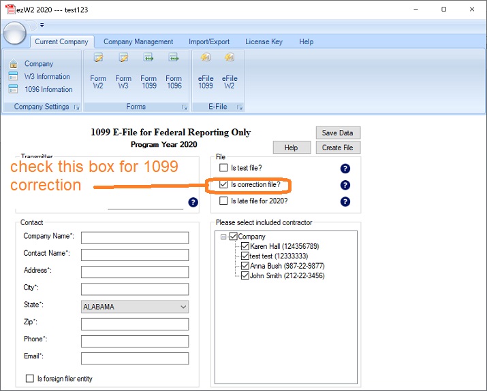The height and width of the screenshot is (391, 487).
Task: Open the Import/Export tab
Action: pyautogui.click(x=209, y=41)
